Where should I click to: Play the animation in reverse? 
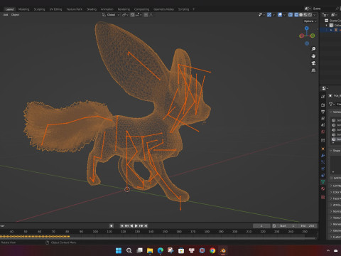pyautogui.click(x=131, y=226)
